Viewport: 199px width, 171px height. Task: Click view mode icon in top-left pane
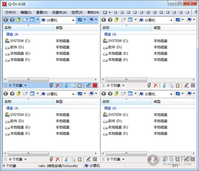coord(32,20)
